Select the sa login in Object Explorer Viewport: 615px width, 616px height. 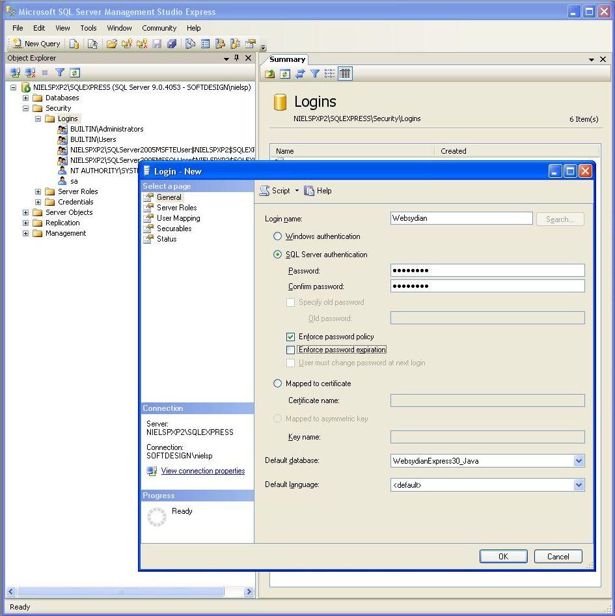74,181
